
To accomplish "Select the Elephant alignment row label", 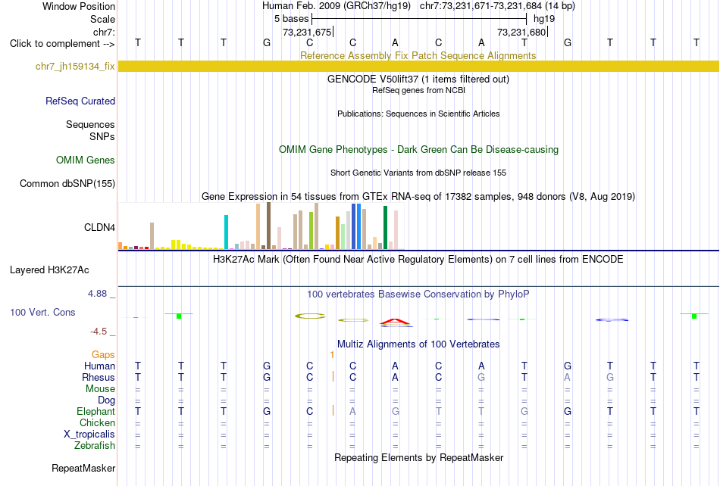I will (x=95, y=411).
